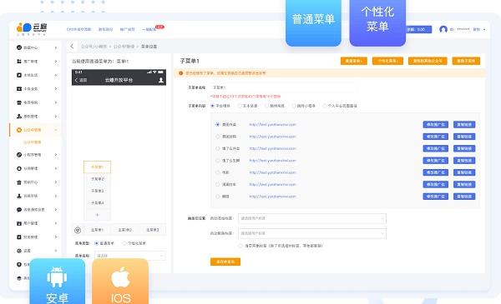This screenshot has height=304, width=501.
Task: Click the 本地生活 sidebar icon
Action: coord(19,75)
